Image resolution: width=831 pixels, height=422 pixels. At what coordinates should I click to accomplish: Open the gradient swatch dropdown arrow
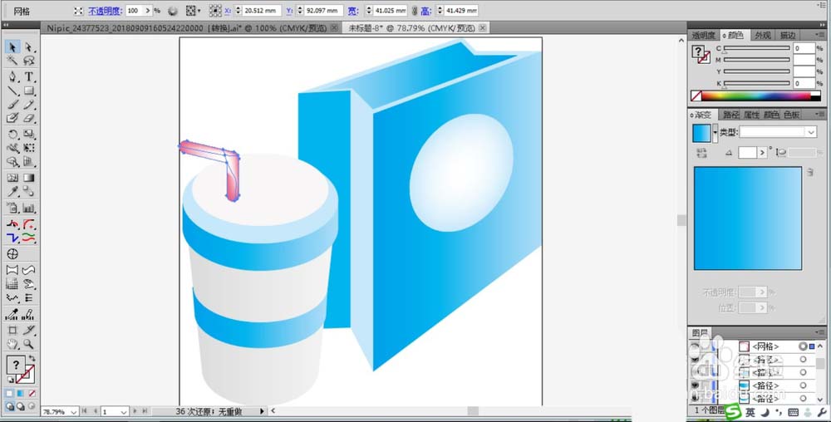coord(715,132)
